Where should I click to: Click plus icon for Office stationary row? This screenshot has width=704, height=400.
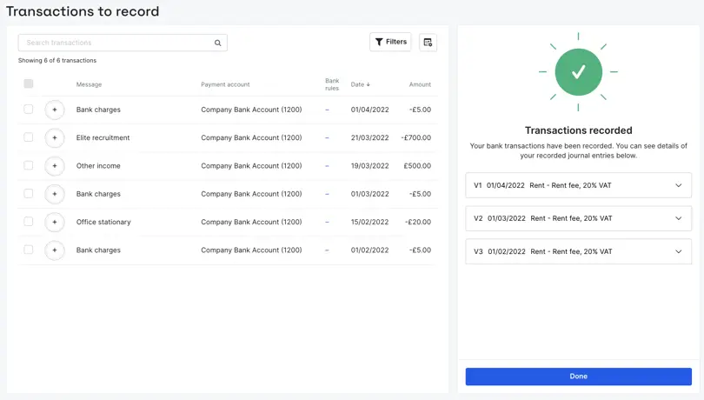pos(55,222)
